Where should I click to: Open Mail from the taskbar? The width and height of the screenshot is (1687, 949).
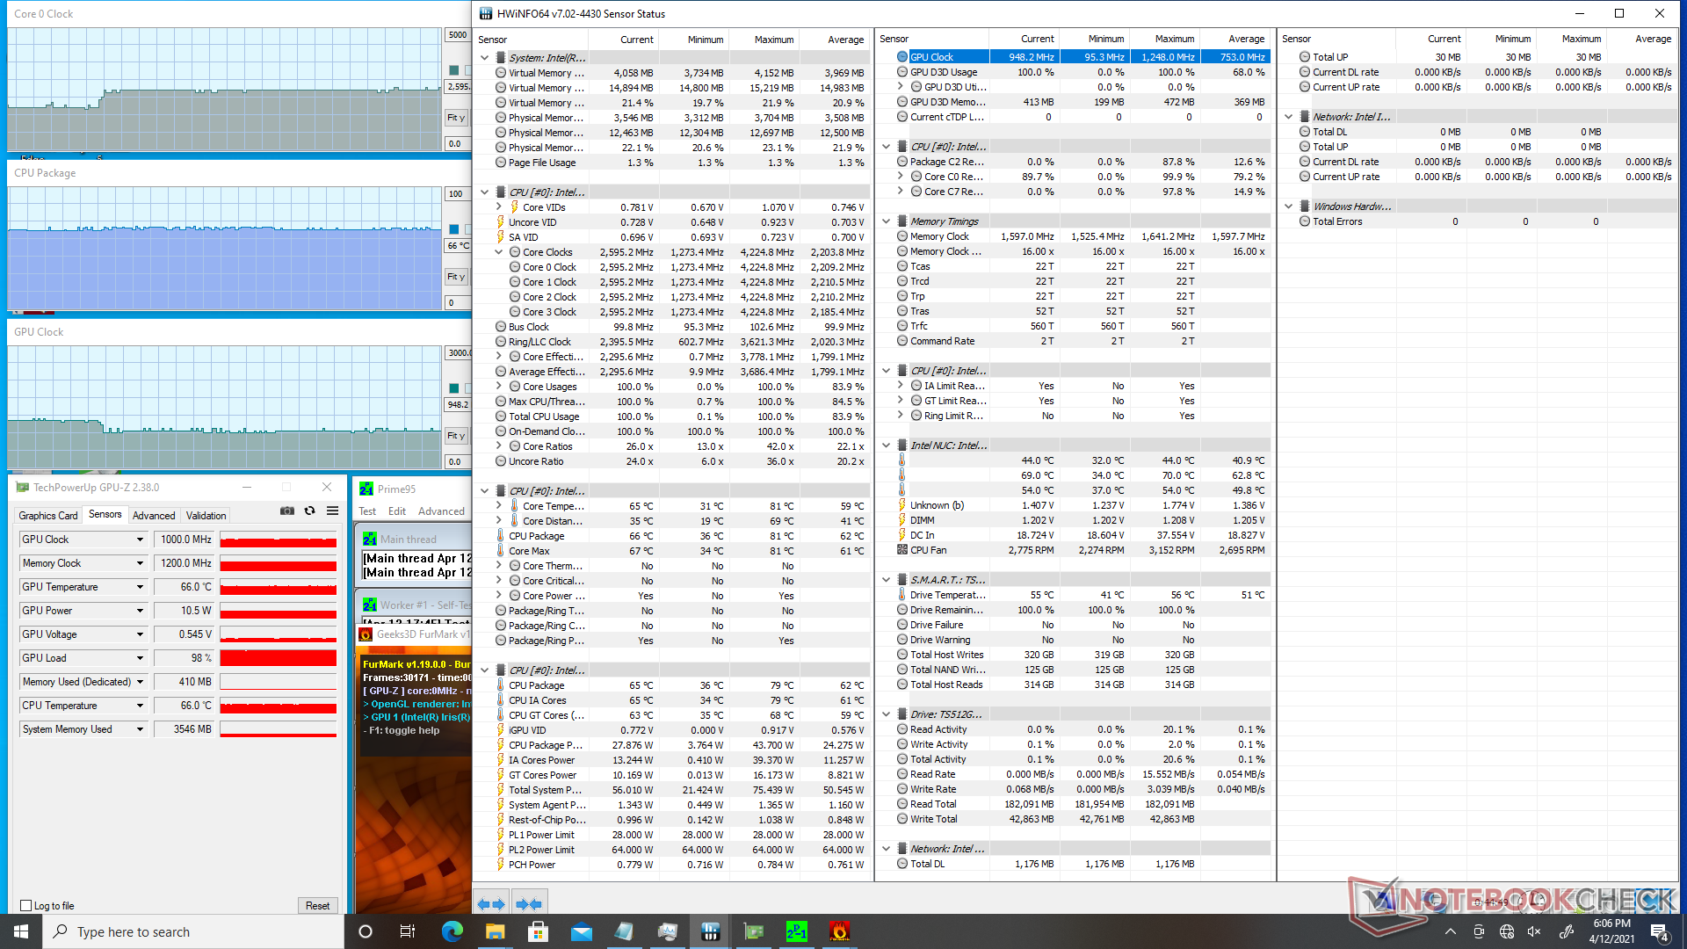(582, 931)
